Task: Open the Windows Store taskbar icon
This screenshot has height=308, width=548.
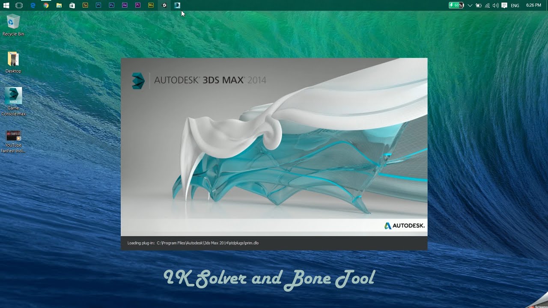Action: 72,6
